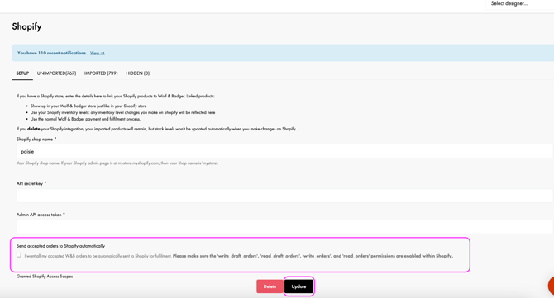
Task: Click the orange chat bubble icon
Action: coord(551,286)
